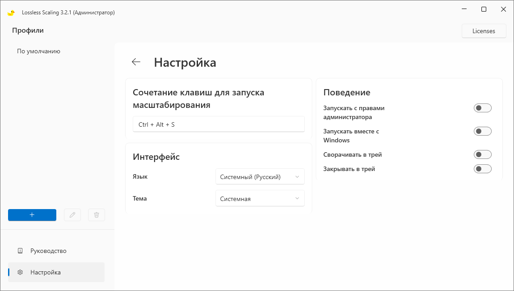Toggle Запускать вместе с Windows

(483, 131)
